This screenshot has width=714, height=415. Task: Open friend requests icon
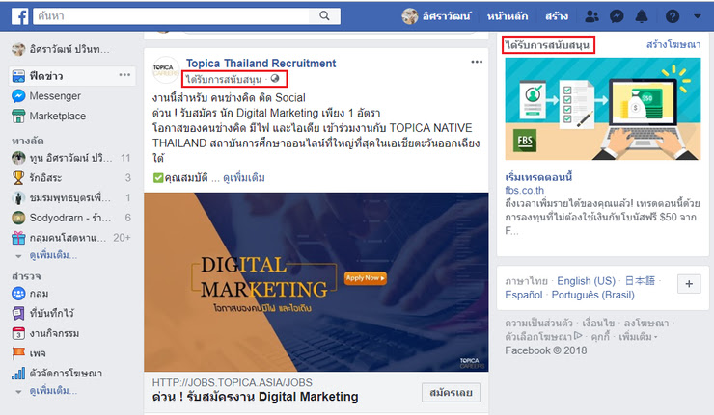tap(591, 16)
